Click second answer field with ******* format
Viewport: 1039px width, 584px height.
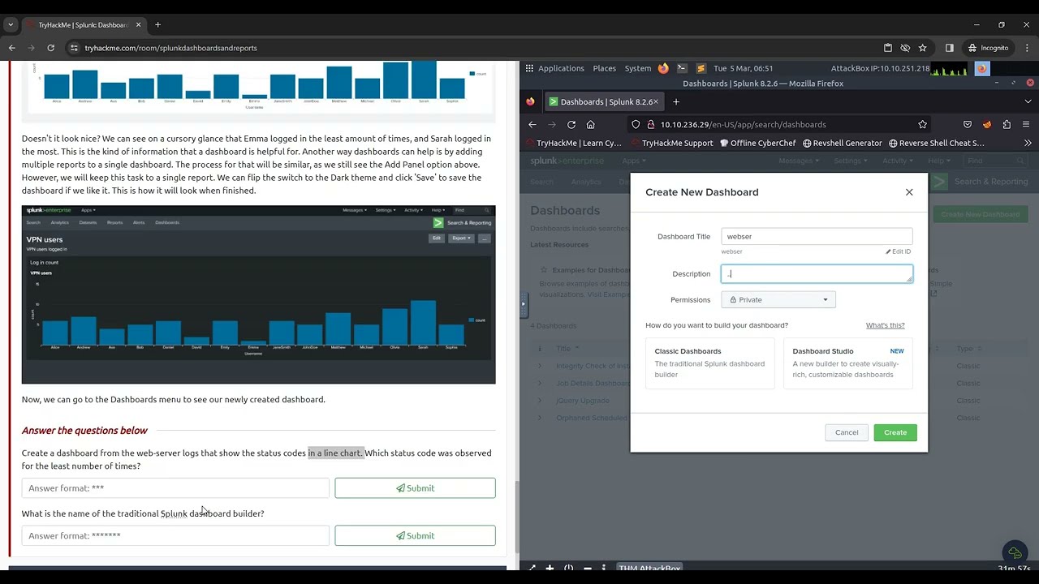point(175,535)
